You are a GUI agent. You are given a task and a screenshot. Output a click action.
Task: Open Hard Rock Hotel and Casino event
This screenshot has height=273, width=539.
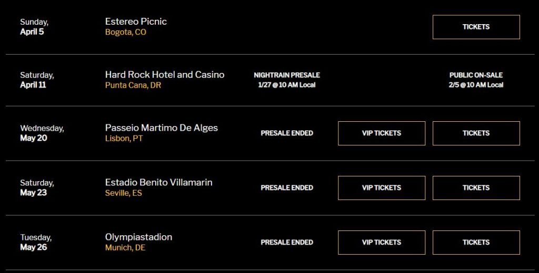(x=165, y=75)
